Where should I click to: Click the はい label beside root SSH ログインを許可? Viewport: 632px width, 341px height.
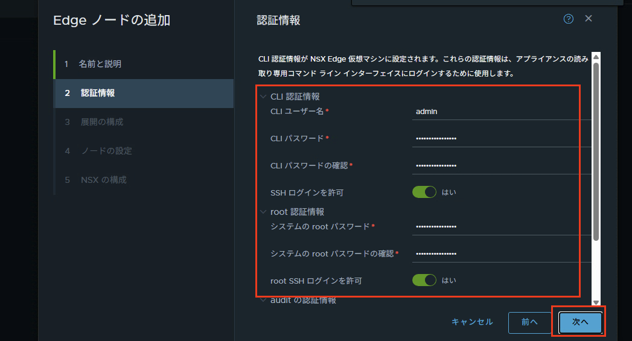(448, 281)
